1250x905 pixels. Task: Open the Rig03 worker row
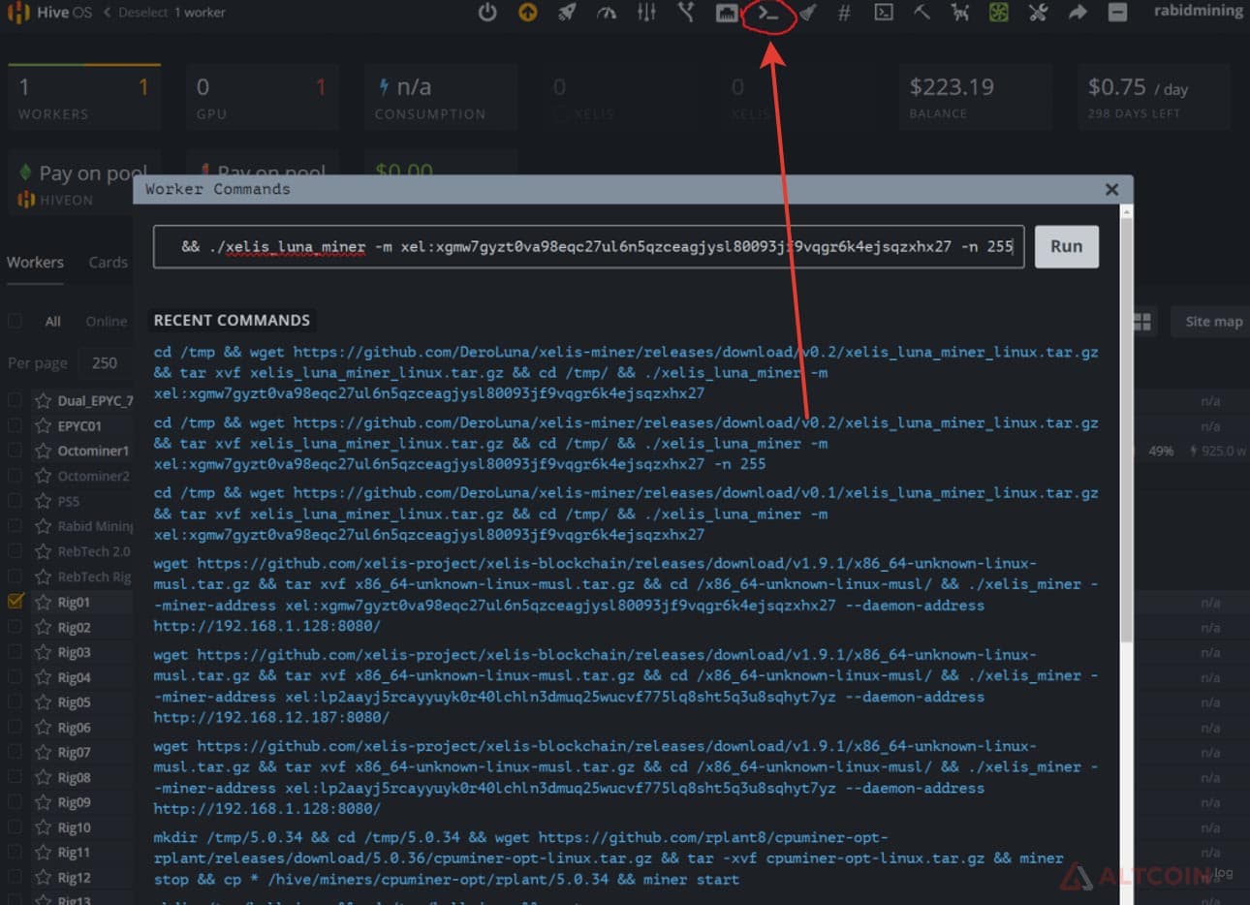(x=74, y=652)
